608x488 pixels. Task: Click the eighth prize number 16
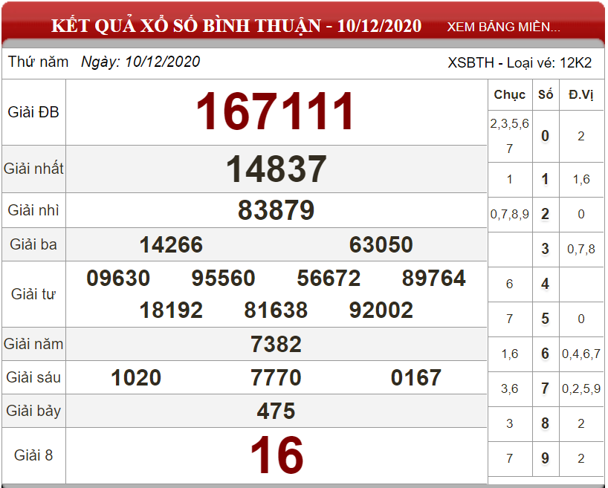point(276,455)
